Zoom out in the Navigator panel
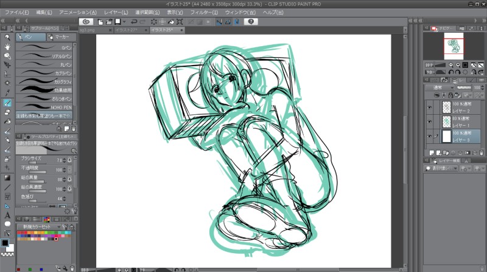Image resolution: width=487 pixels, height=272 pixels. (x=450, y=65)
